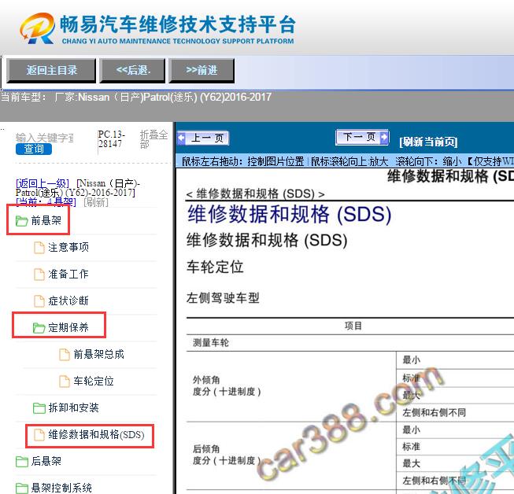The image size is (514, 494).
Task: Go forward with the >>前进 button
Action: coord(202,71)
